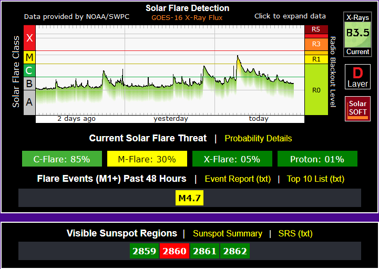Open the SRS (txt) link
Image resolution: width=379 pixels, height=269 pixels.
(295, 233)
